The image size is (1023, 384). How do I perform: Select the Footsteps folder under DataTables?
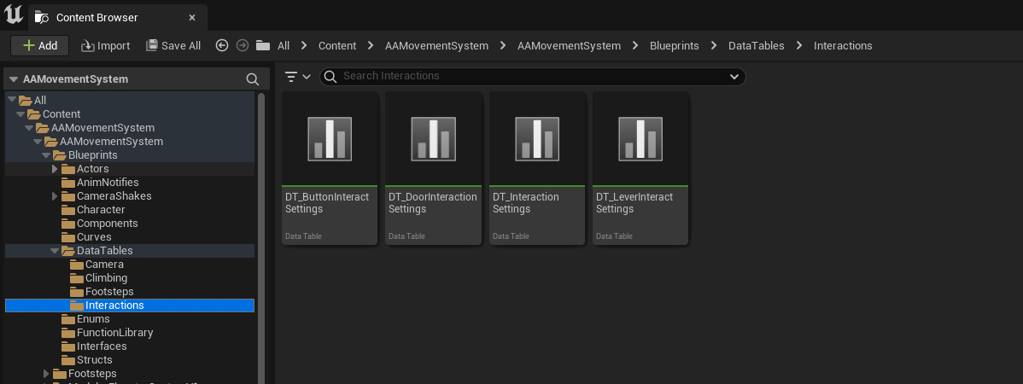coord(109,292)
